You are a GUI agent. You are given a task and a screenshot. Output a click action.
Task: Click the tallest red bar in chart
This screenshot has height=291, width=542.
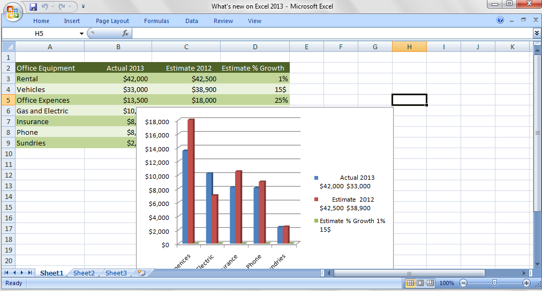pos(191,181)
